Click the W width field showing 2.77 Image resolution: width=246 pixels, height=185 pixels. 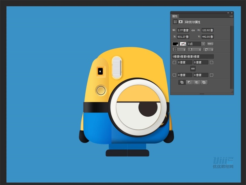point(183,30)
